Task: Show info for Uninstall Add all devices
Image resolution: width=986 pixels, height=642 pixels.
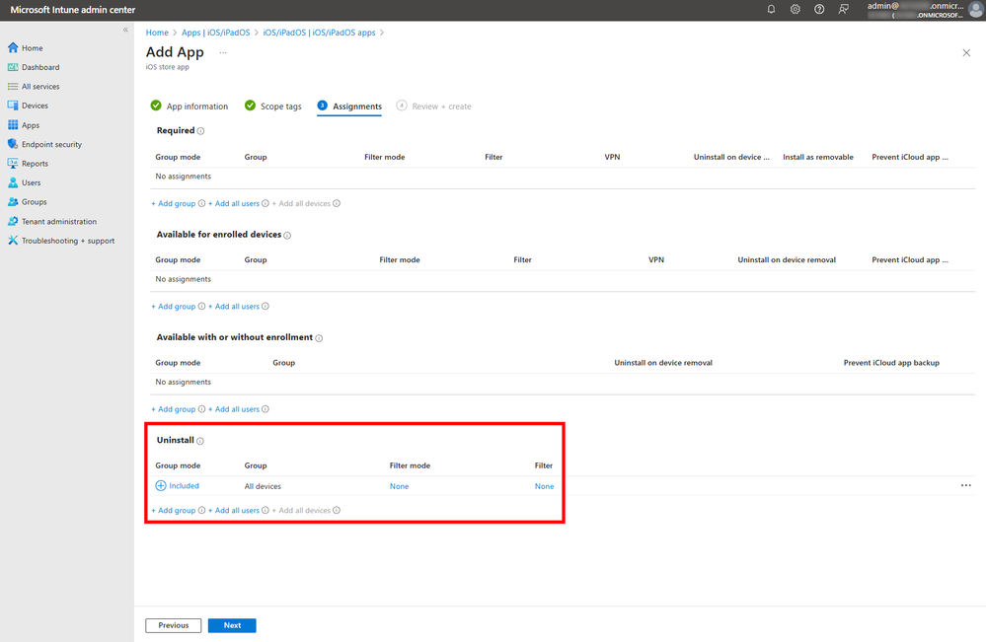Action: [337, 511]
